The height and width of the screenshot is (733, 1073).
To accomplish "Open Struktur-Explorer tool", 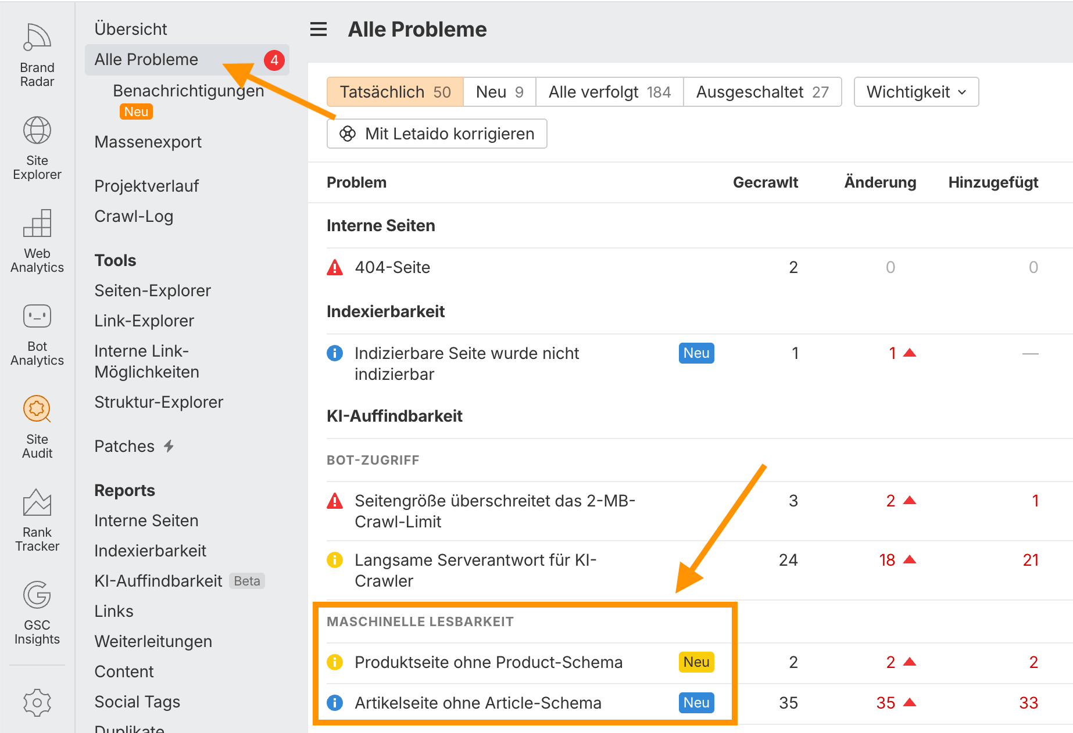I will [x=159, y=402].
